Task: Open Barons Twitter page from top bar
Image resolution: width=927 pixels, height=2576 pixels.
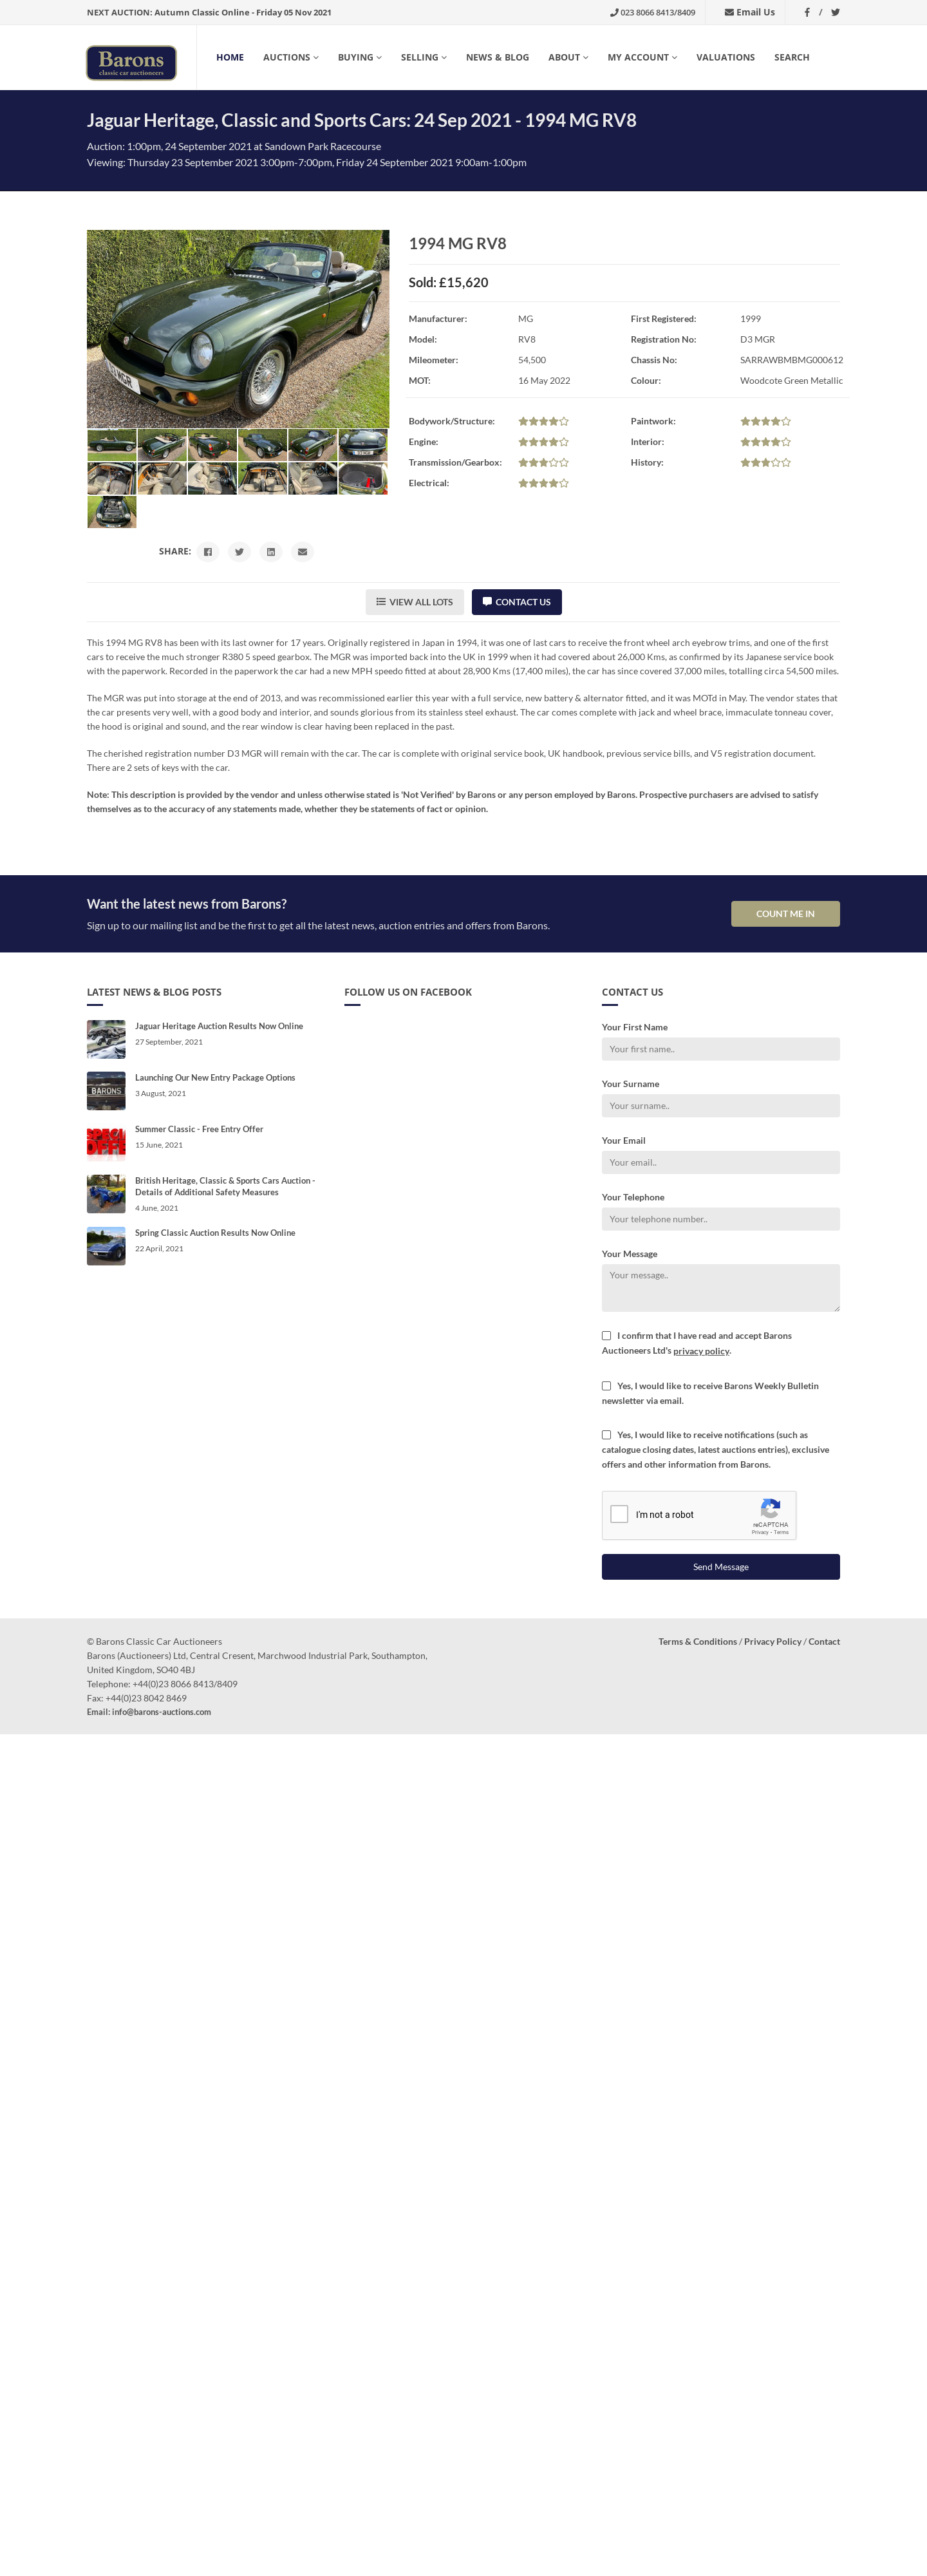Action: click(835, 12)
